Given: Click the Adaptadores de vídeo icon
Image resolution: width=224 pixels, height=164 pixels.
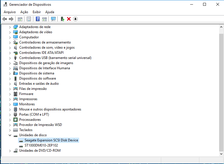Looking at the screenshot, I should [15, 32].
